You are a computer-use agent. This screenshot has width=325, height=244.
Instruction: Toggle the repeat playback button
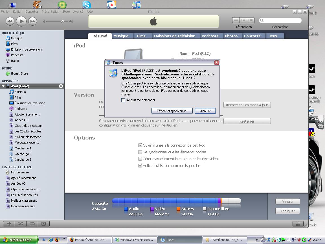pyautogui.click(x=32, y=224)
